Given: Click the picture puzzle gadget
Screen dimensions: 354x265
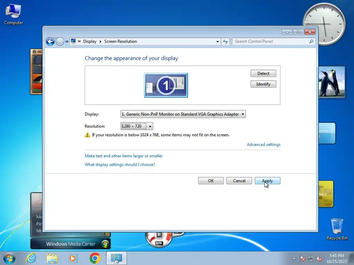Looking at the screenshot, I should pyautogui.click(x=36, y=72).
